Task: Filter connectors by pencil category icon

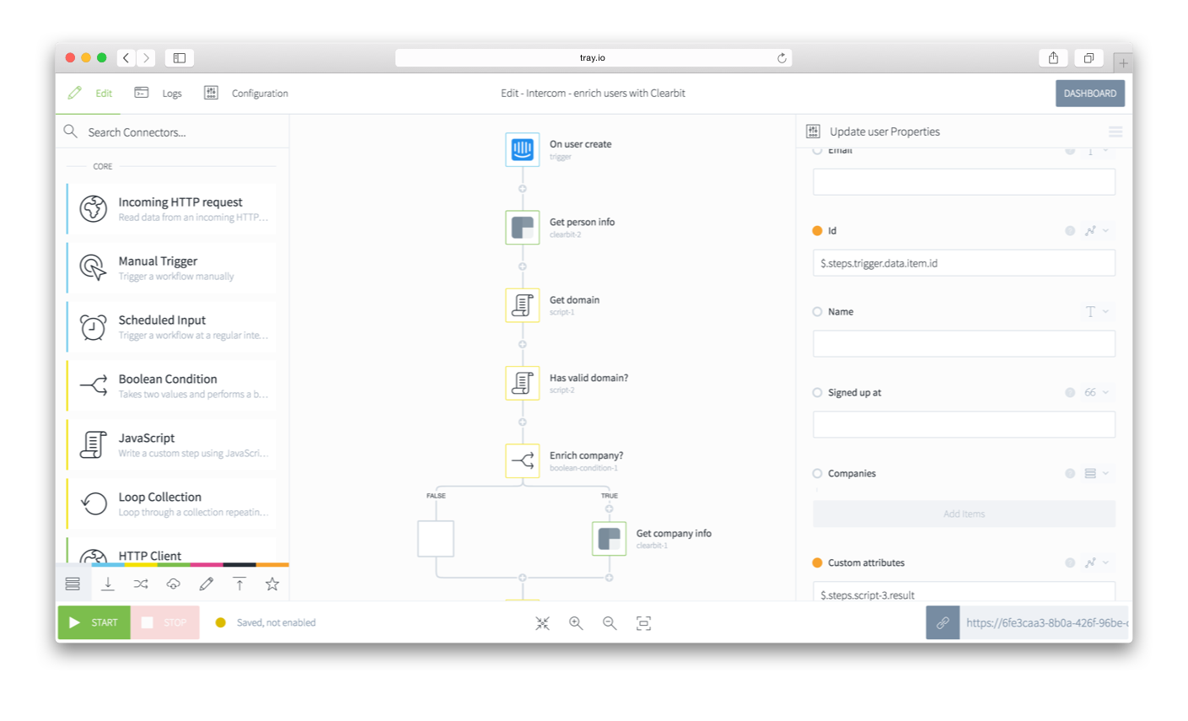Action: (207, 584)
